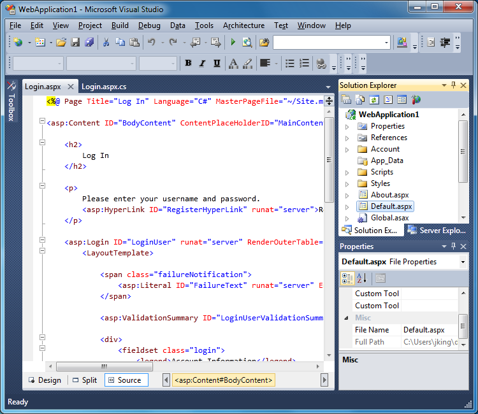Click the Copy icon in the toolbar
This screenshot has width=478, height=414.
120,42
